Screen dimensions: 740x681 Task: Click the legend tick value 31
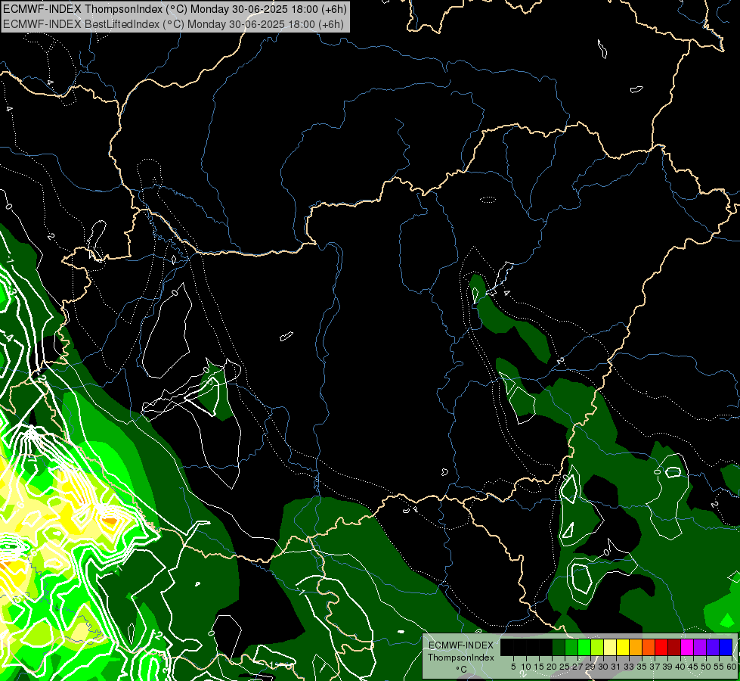click(617, 667)
